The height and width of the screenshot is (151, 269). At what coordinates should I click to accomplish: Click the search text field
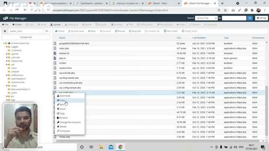[234, 18]
